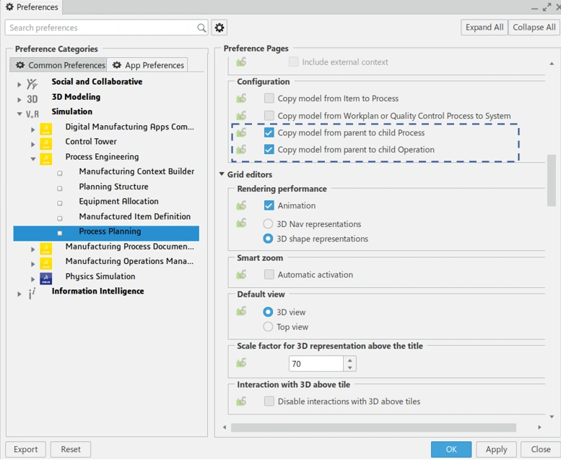561x460 pixels.
Task: Collapse the Simulation category tree
Action: [19, 114]
